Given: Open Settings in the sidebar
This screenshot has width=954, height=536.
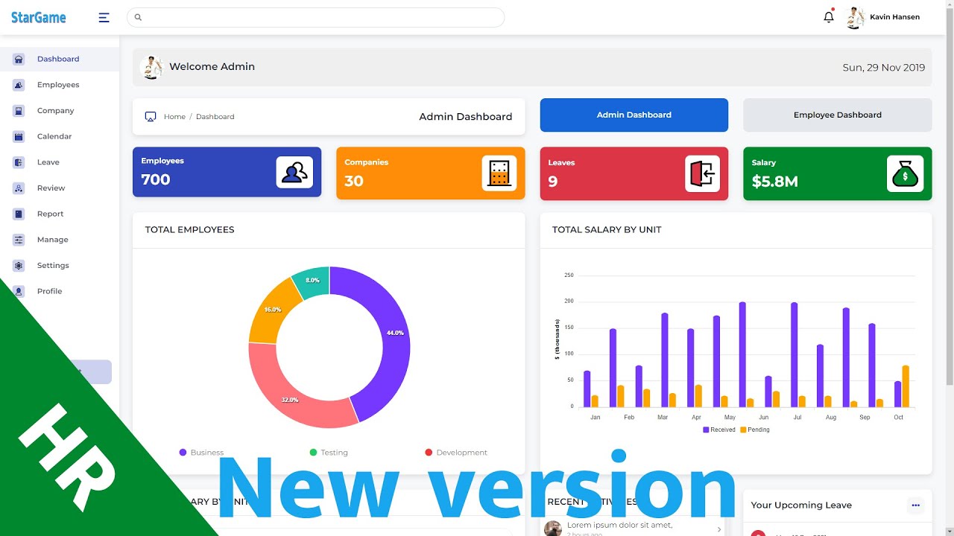Looking at the screenshot, I should pyautogui.click(x=53, y=266).
